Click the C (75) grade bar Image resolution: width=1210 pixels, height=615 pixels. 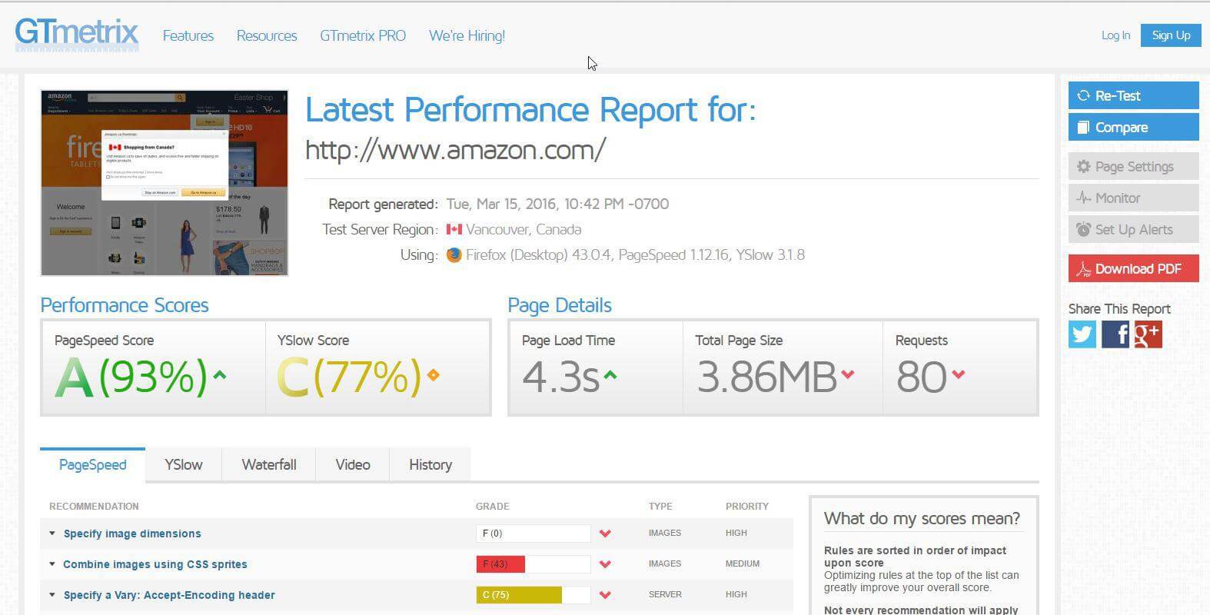534,594
